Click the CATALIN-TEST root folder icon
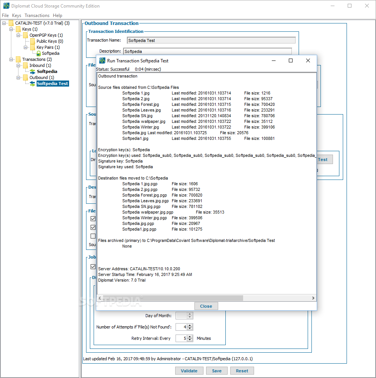The width and height of the screenshot is (376, 378). pyautogui.click(x=11, y=23)
